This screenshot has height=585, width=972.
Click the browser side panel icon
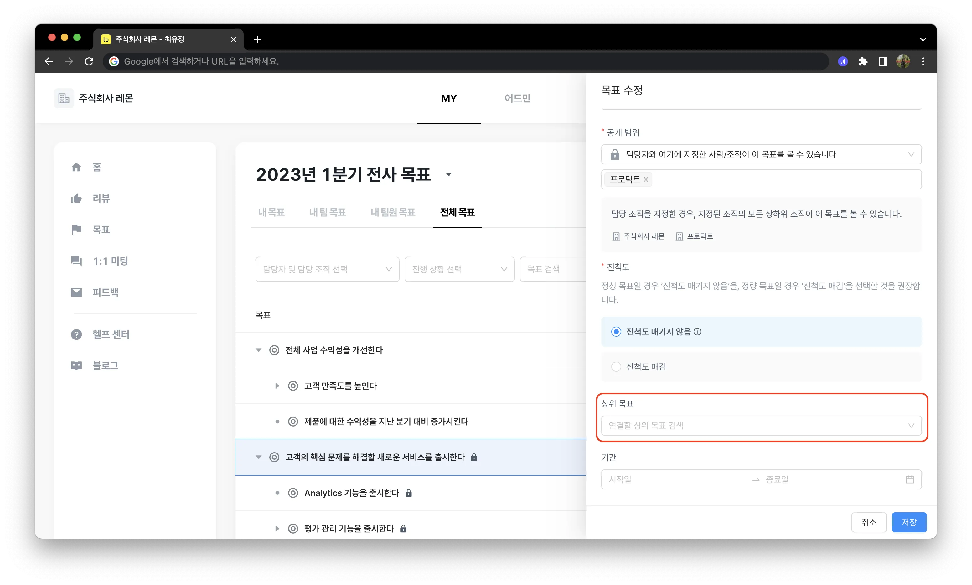click(x=882, y=61)
